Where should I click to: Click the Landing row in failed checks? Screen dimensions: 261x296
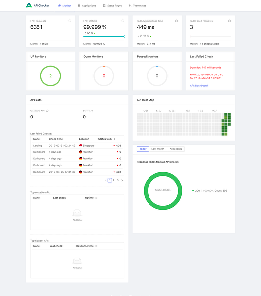click(x=77, y=146)
